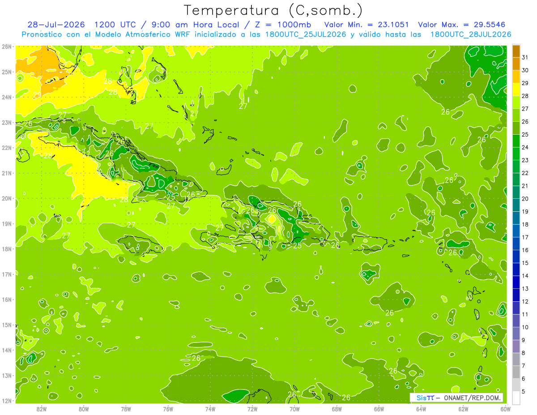Image resolution: width=537 pixels, height=415 pixels.
Task: Click the latitude axis label '26N'
Action: tap(7, 47)
